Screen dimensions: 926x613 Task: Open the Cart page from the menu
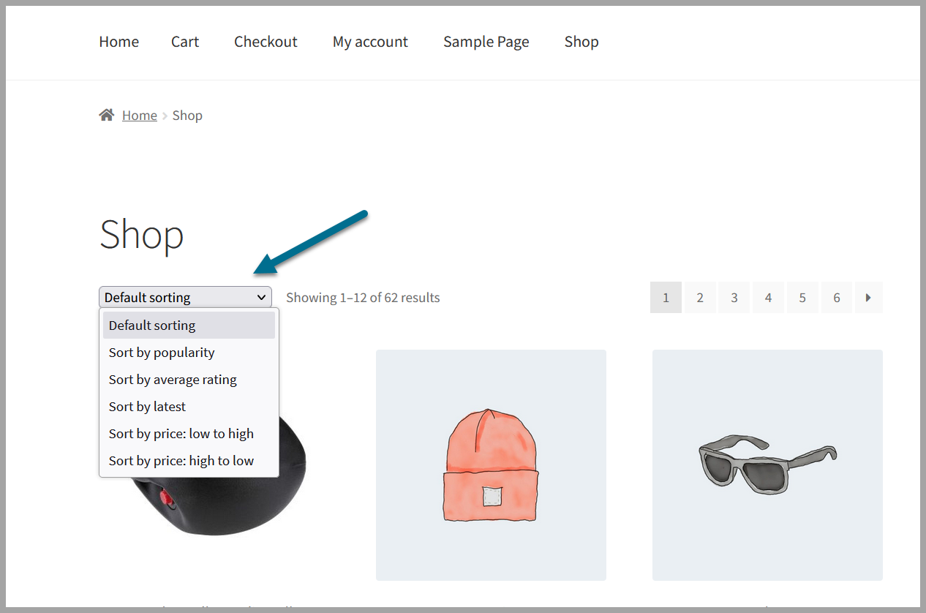[184, 42]
